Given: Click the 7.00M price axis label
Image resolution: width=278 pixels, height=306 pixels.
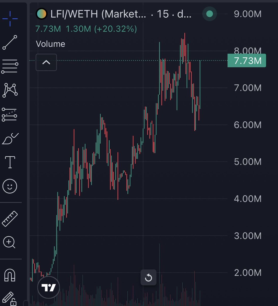Looking at the screenshot, I should pyautogui.click(x=248, y=88).
